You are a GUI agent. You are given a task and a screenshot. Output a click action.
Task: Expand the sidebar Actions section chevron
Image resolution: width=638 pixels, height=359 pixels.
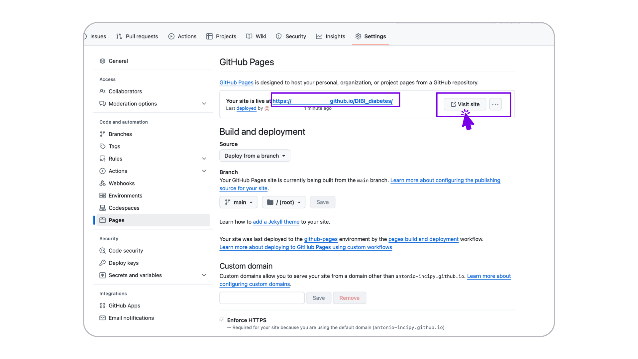[x=204, y=171]
